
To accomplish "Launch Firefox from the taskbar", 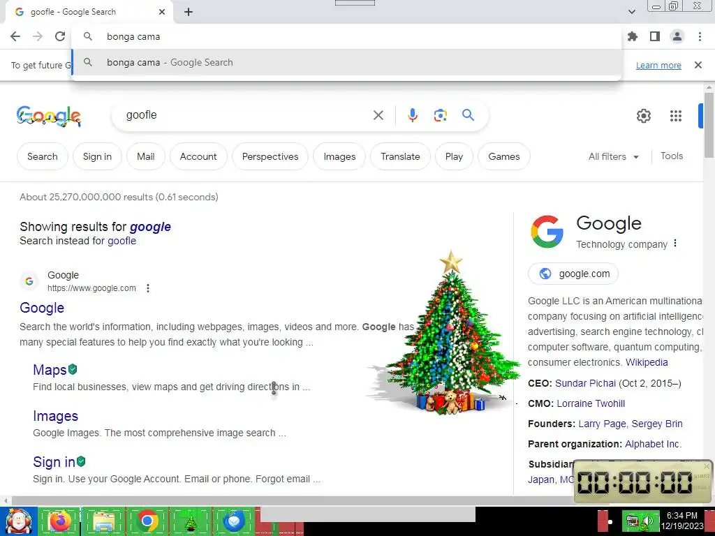I will 60,521.
